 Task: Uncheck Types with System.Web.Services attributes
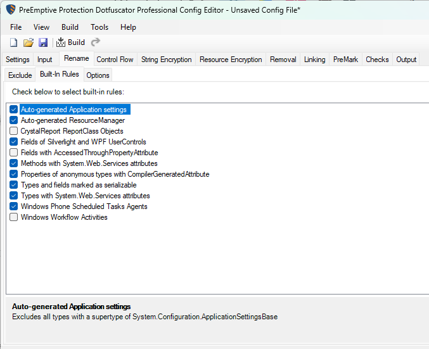(14, 196)
